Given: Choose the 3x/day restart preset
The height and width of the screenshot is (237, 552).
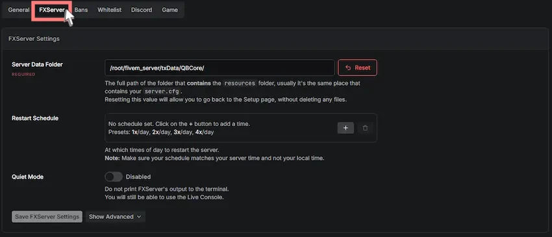Looking at the screenshot, I should 182,132.
